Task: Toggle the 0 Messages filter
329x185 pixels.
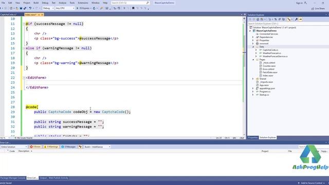Action: 68,147
